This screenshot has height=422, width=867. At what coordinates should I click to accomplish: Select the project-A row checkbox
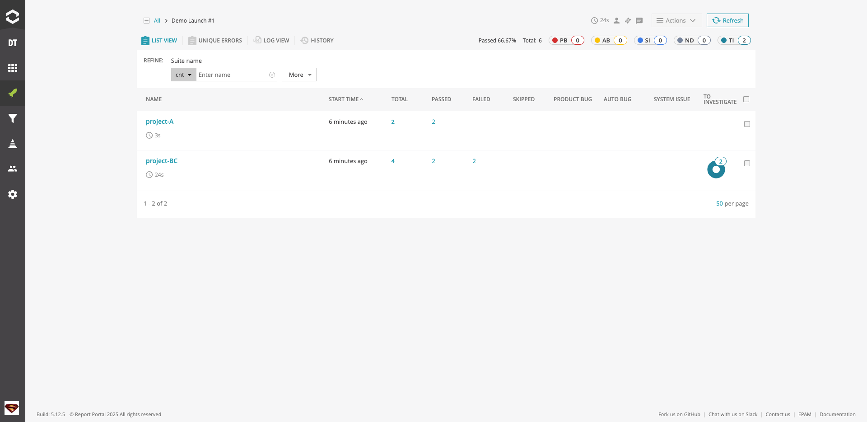[747, 124]
